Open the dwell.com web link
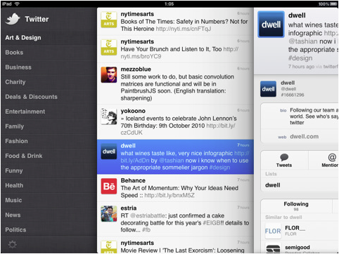 (304, 137)
